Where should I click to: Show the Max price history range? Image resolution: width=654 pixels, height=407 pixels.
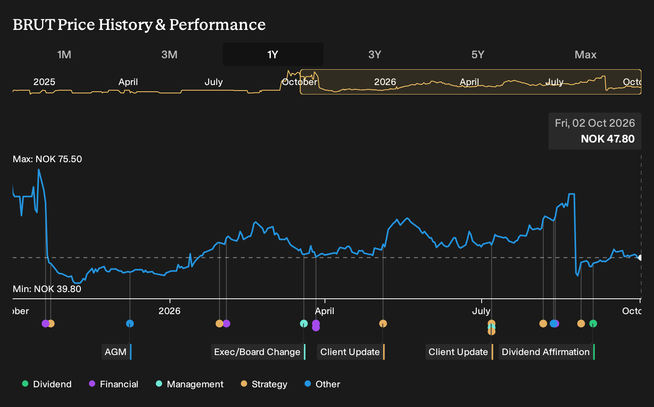pyautogui.click(x=586, y=54)
